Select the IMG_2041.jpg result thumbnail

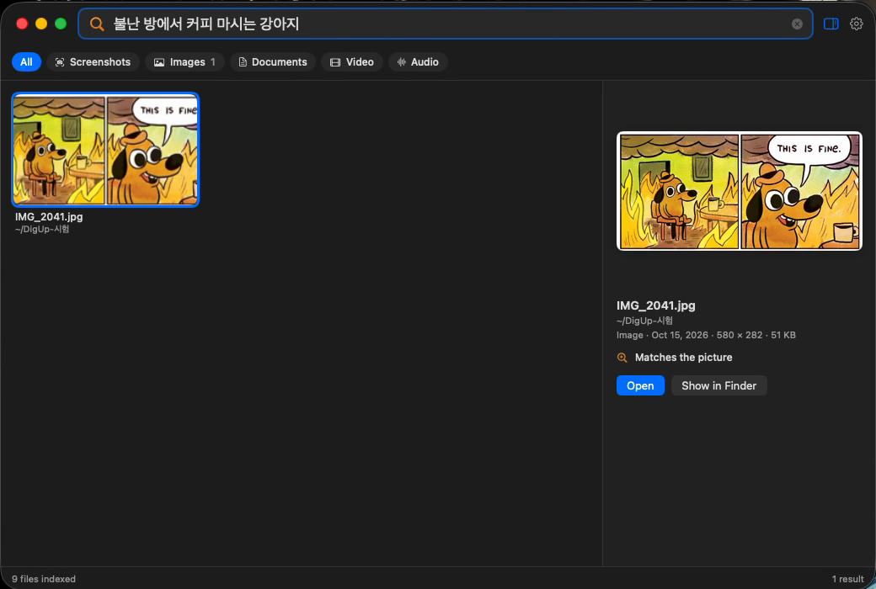[x=105, y=150]
